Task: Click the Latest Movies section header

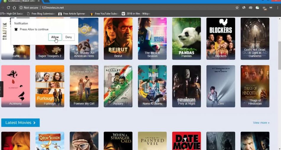Action: pyautogui.click(x=20, y=123)
